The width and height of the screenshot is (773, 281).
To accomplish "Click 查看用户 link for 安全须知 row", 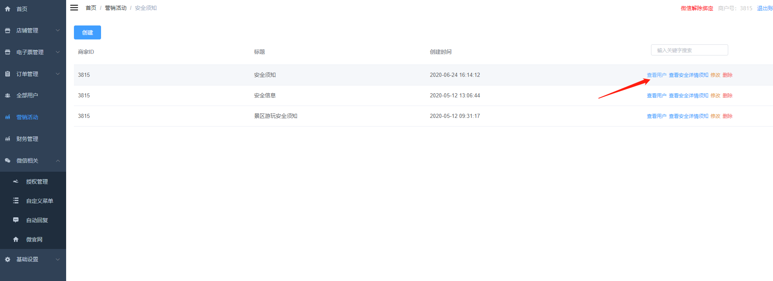I will point(656,75).
